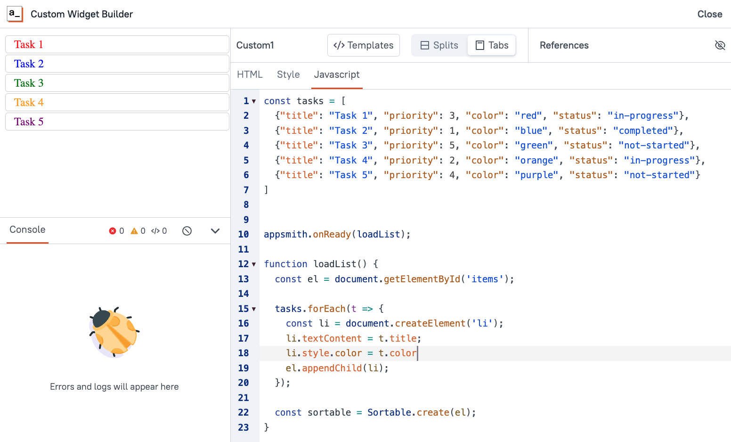Click the warnings counter icon in Console
The width and height of the screenshot is (731, 442).
134,230
